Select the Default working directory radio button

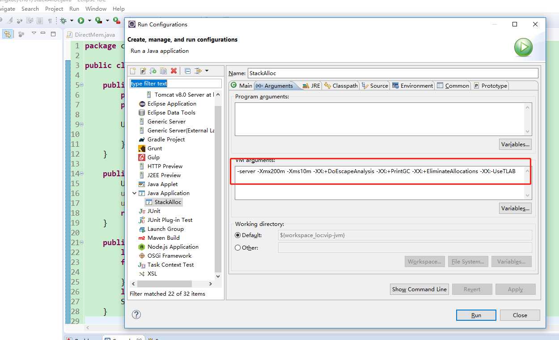(238, 235)
